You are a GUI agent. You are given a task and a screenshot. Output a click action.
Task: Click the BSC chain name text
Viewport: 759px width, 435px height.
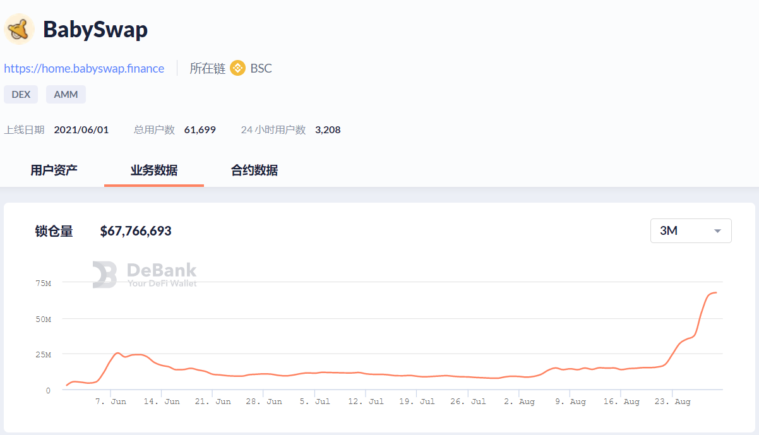coord(261,68)
